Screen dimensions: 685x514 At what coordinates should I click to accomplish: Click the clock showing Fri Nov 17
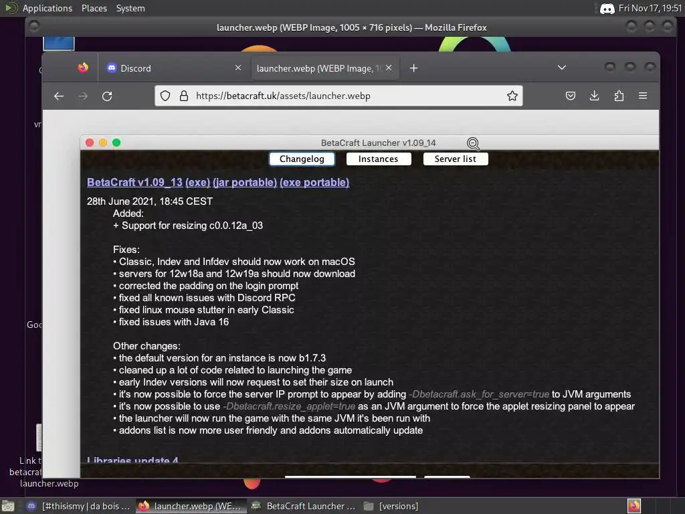[x=650, y=8]
